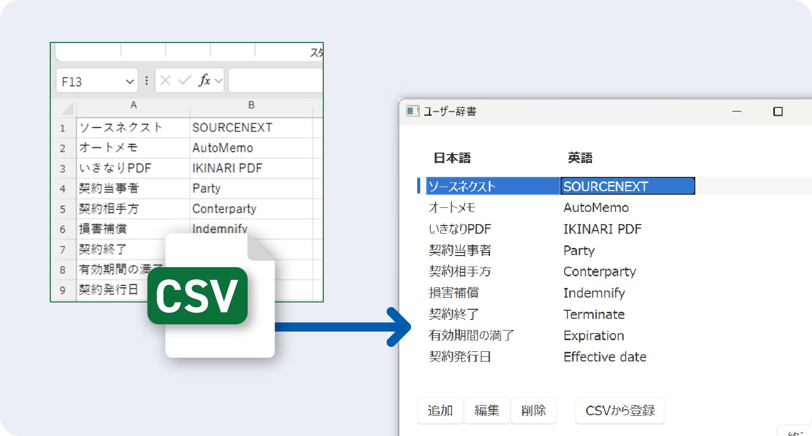812x436 pixels.
Task: Select column A header in Excel
Action: [133, 105]
